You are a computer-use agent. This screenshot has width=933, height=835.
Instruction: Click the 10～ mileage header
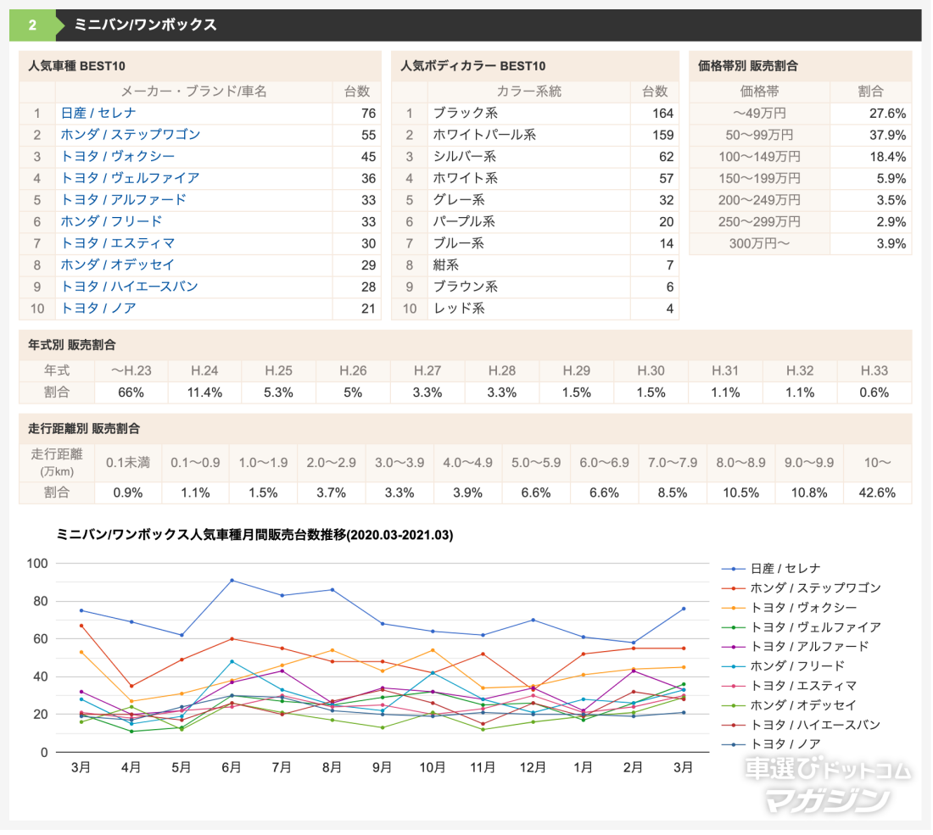(x=877, y=463)
